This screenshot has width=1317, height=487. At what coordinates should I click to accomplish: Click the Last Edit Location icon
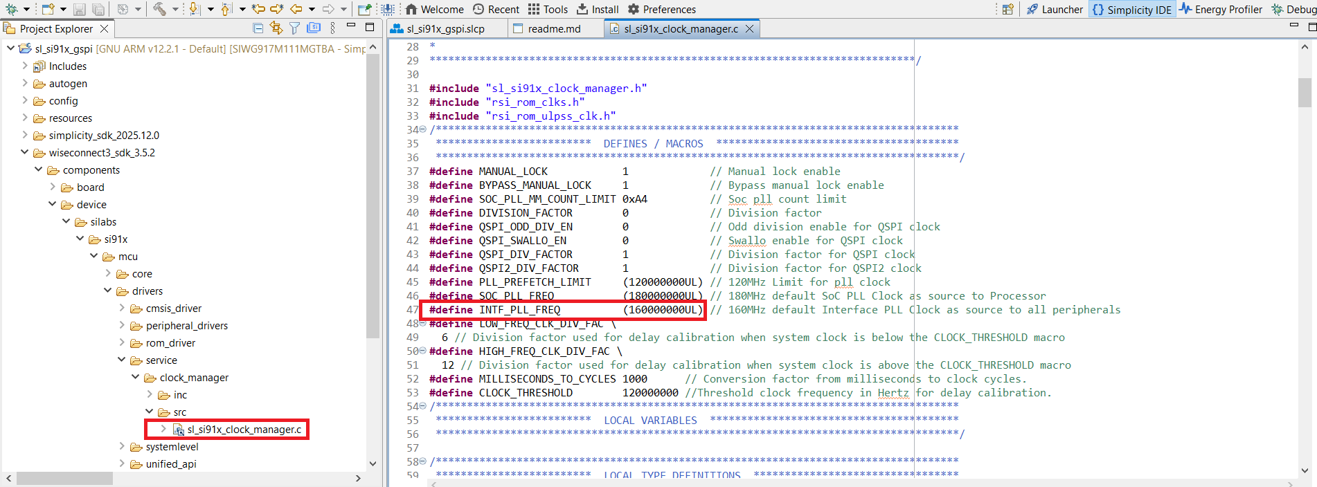click(258, 9)
